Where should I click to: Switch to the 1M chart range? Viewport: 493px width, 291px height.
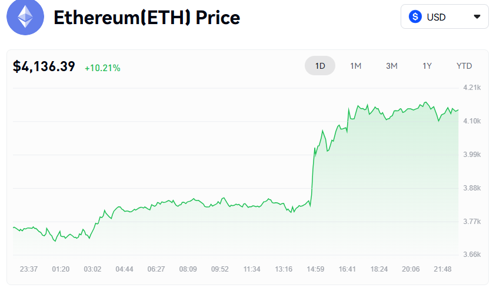click(x=355, y=66)
